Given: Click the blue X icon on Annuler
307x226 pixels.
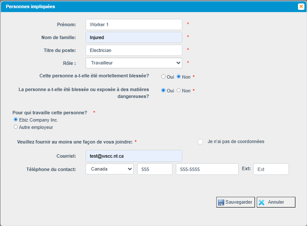Looking at the screenshot, I should [x=261, y=202].
